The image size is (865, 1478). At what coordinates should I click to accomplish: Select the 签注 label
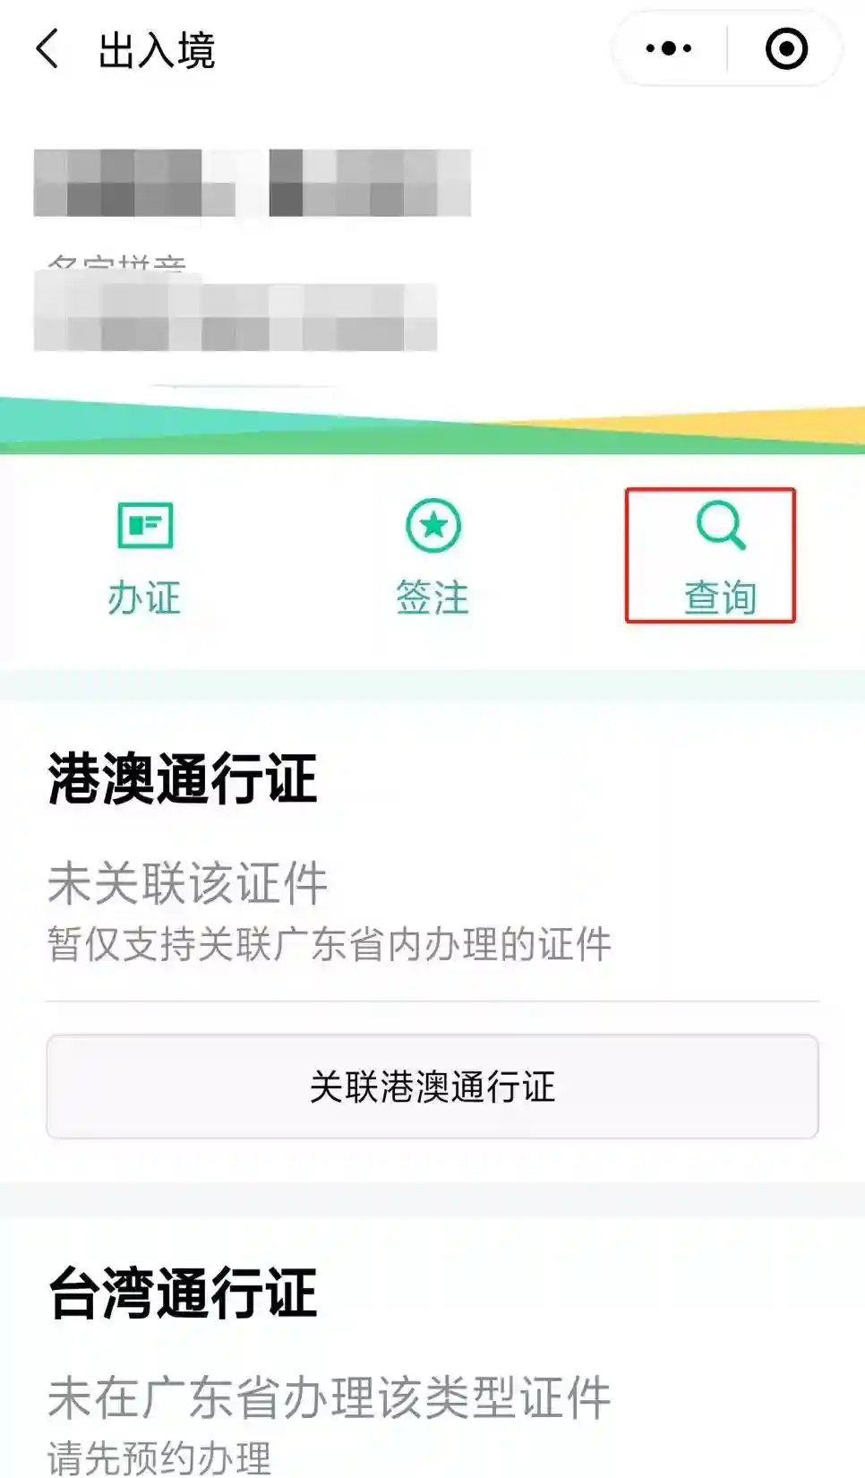[432, 597]
